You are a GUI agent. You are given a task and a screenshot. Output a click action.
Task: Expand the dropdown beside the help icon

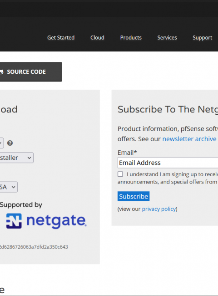coord(2,143)
